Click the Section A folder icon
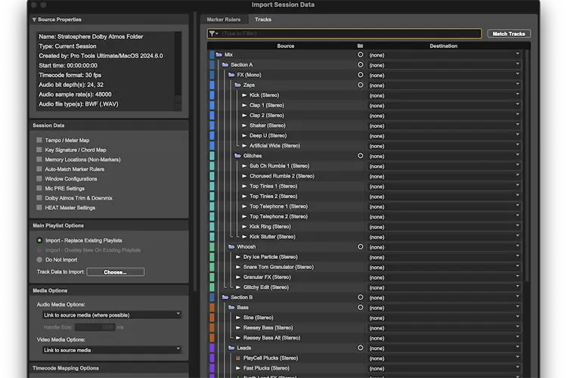The width and height of the screenshot is (567, 378). click(225, 65)
